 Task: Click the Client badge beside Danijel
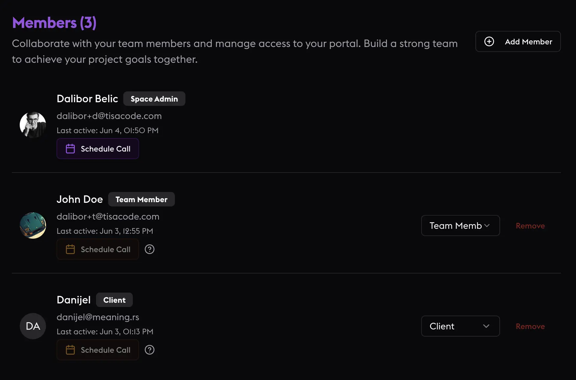pos(114,300)
